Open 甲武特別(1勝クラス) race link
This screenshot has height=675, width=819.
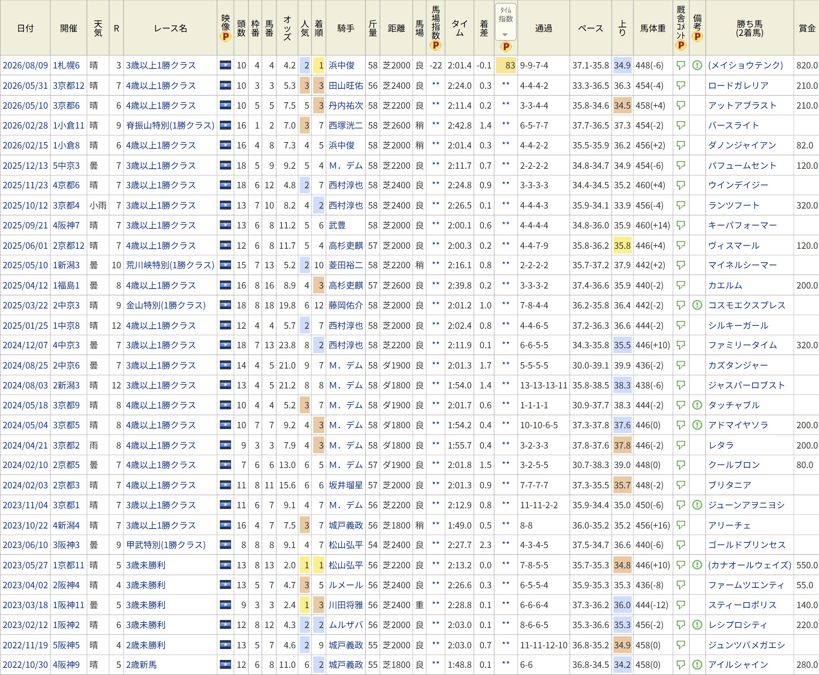point(166,545)
